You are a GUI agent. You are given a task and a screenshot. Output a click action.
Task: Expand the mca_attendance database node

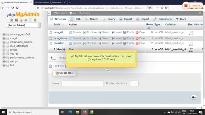pyautogui.click(x=4, y=46)
